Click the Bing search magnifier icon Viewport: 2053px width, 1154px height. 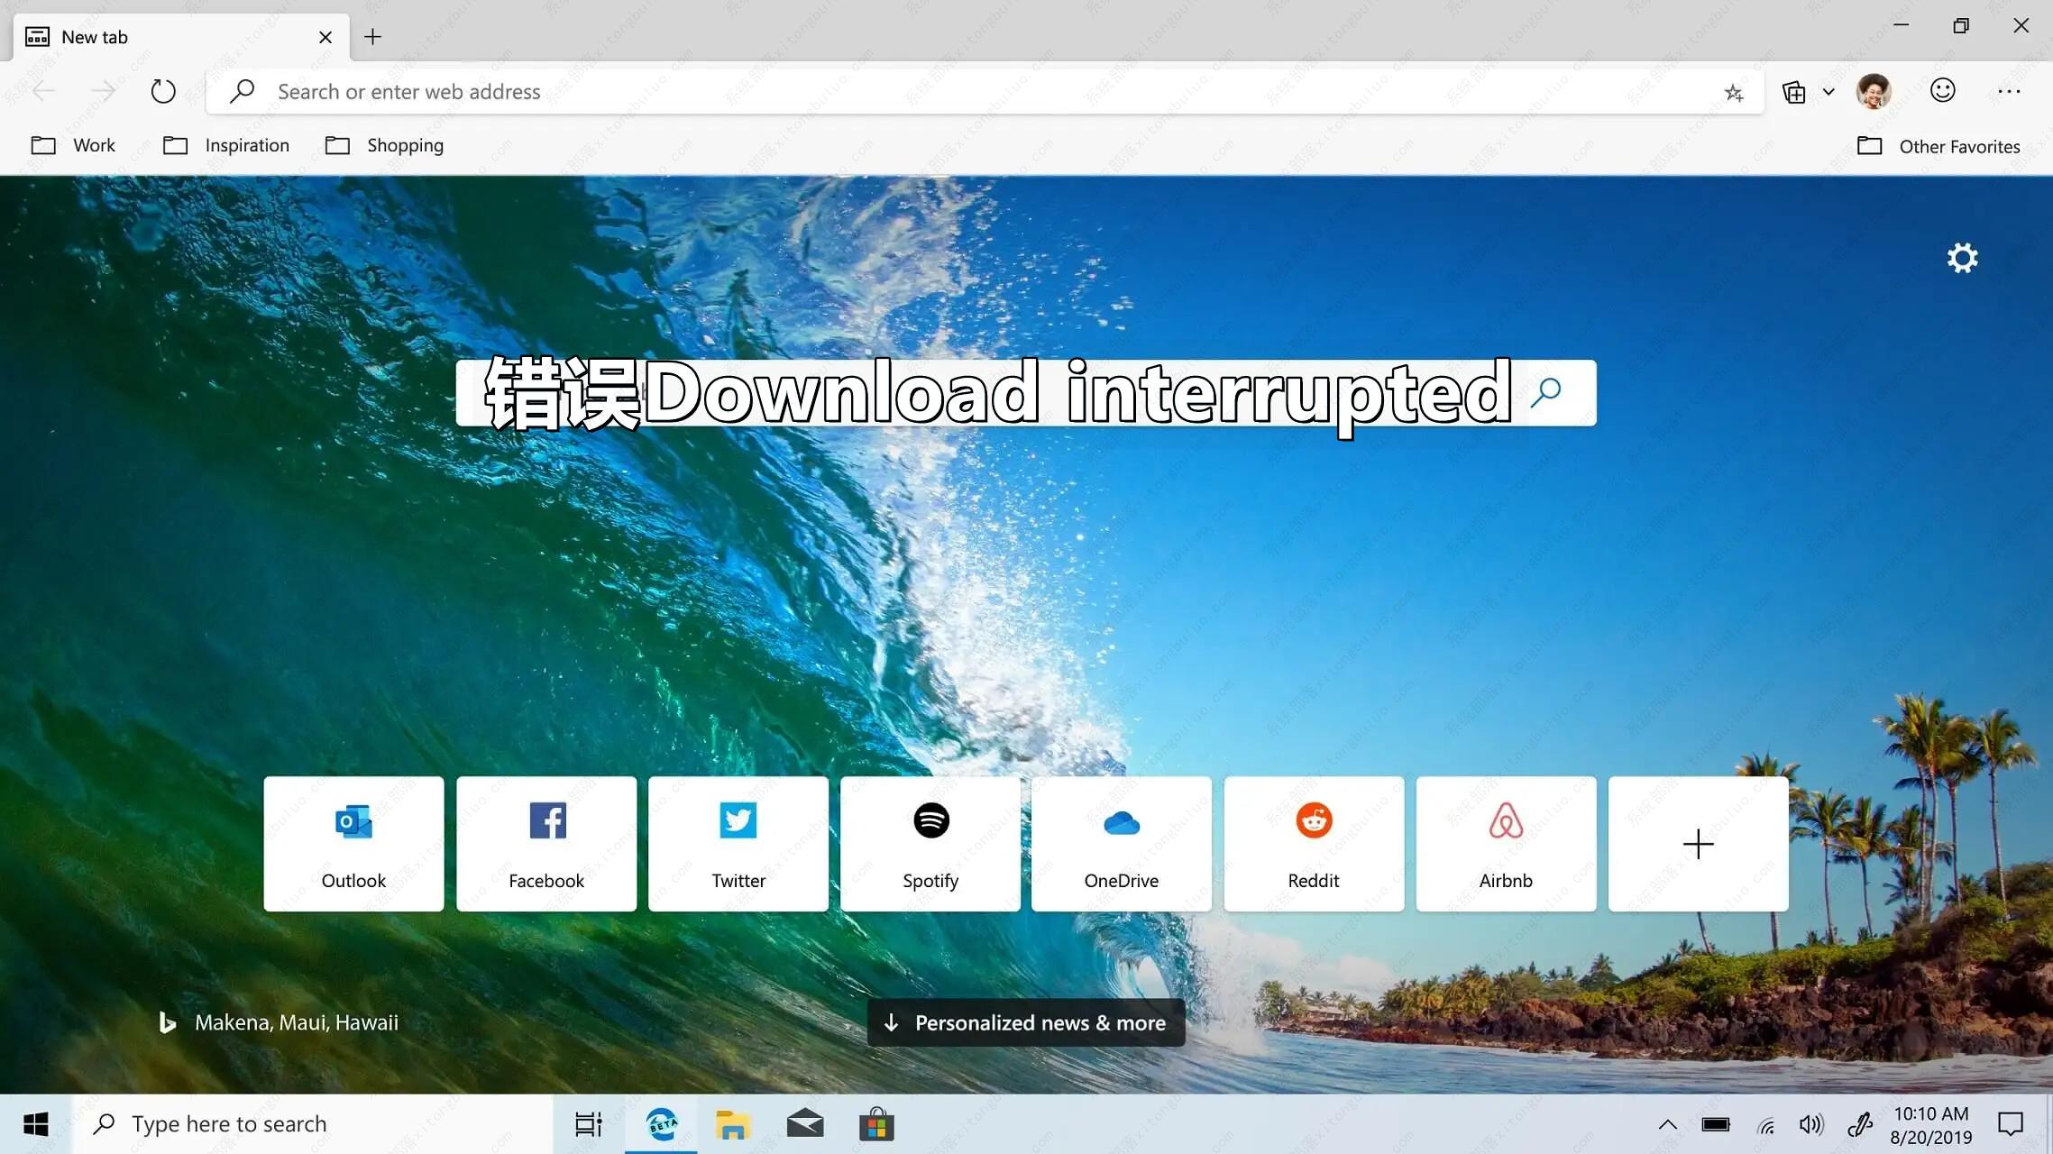tap(1545, 392)
